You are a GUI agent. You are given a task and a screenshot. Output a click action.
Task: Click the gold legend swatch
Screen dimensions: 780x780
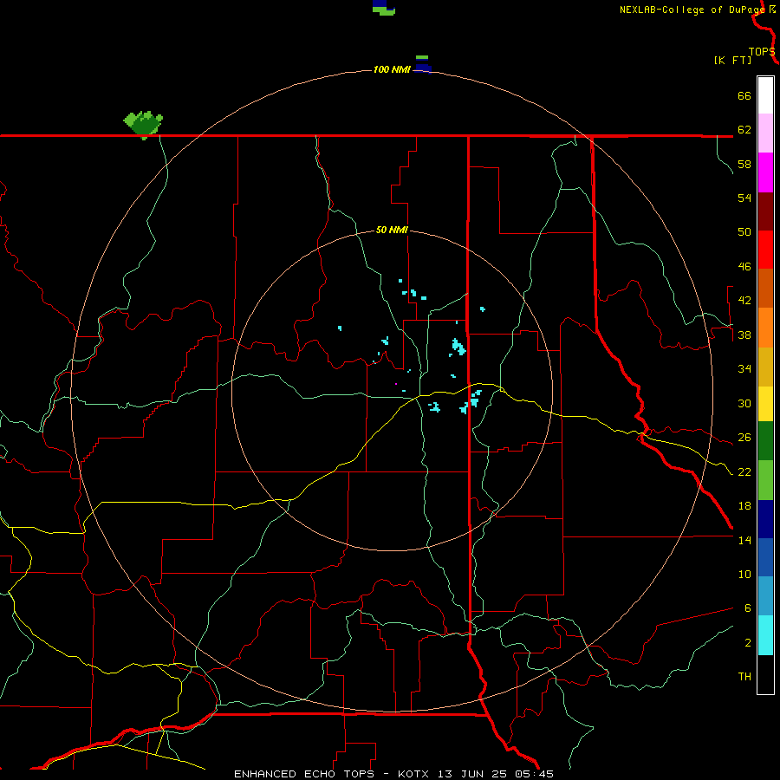click(765, 366)
